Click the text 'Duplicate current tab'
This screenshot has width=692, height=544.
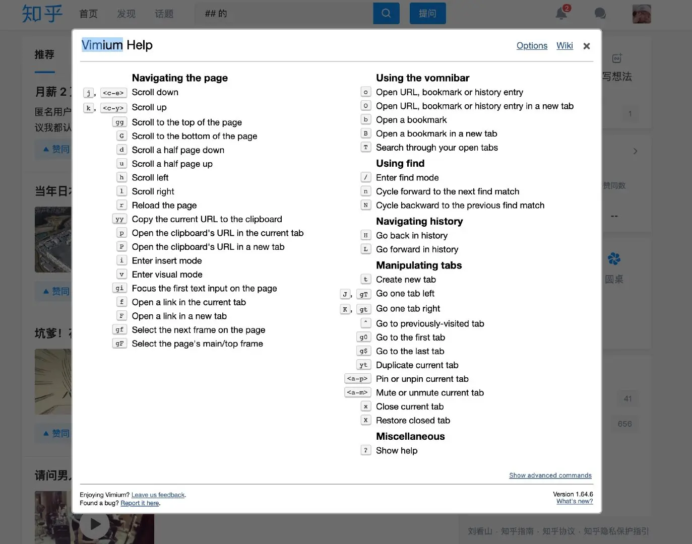click(x=417, y=365)
